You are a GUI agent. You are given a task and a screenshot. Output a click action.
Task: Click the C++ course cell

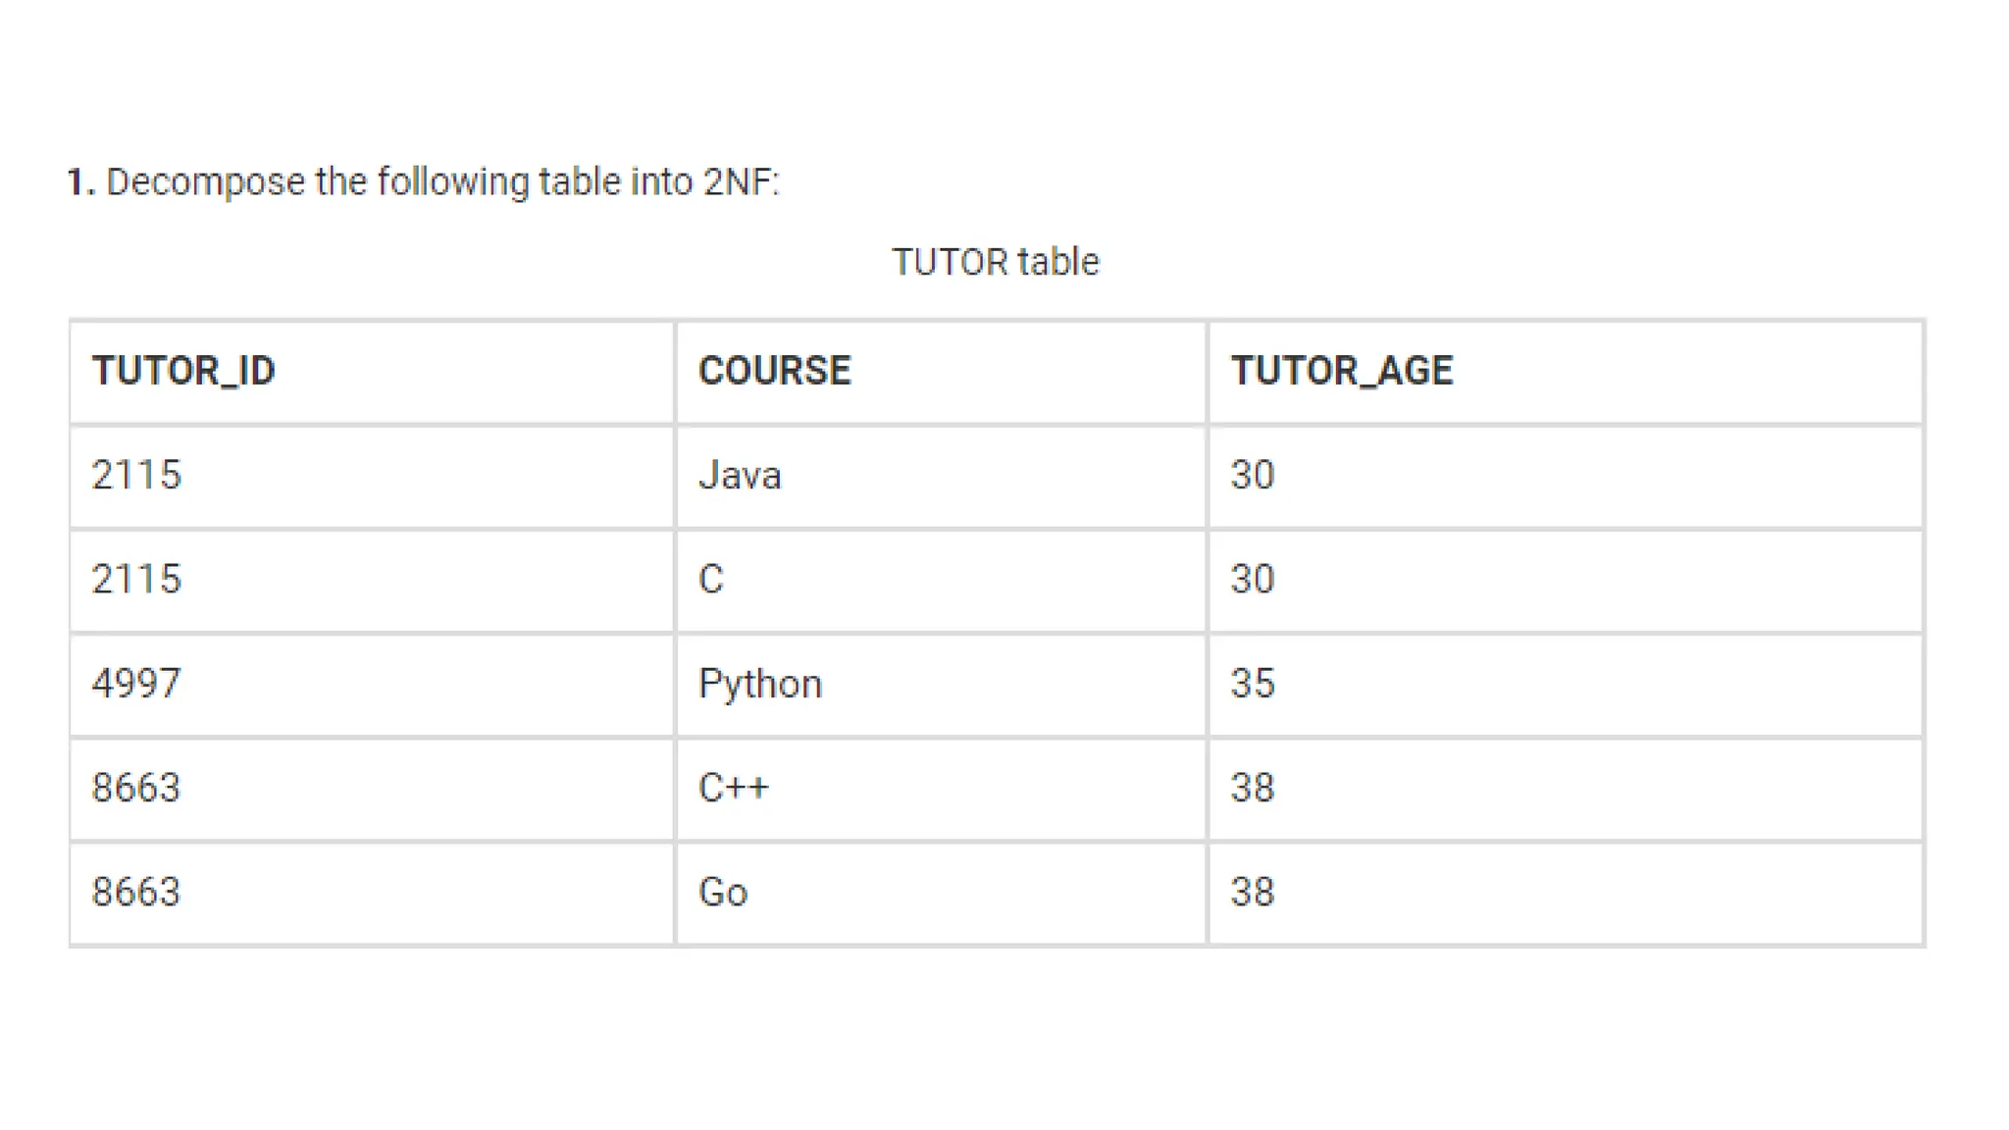click(x=733, y=788)
